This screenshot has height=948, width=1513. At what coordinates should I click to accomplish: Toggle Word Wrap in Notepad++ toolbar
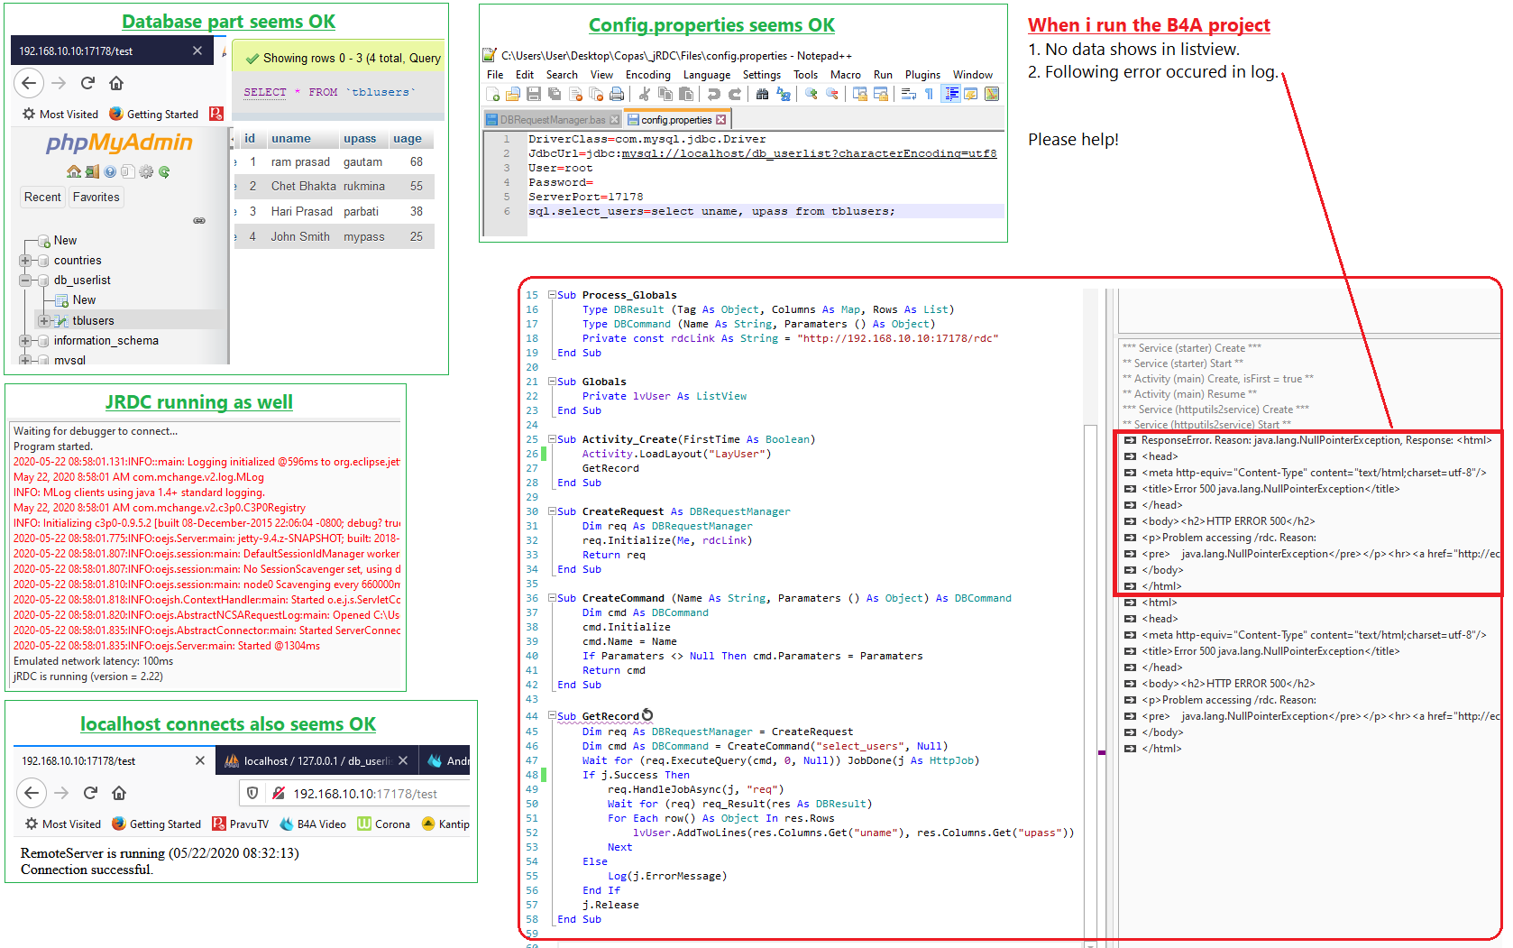(x=909, y=94)
